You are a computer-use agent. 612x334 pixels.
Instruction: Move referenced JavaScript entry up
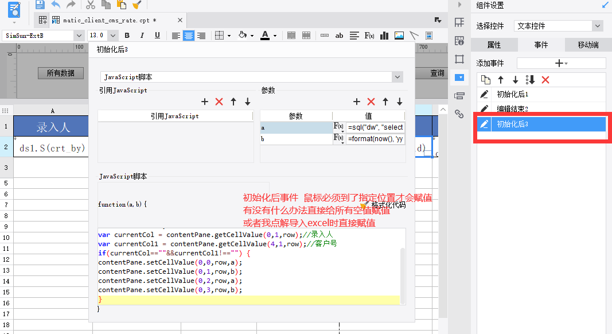click(x=233, y=102)
